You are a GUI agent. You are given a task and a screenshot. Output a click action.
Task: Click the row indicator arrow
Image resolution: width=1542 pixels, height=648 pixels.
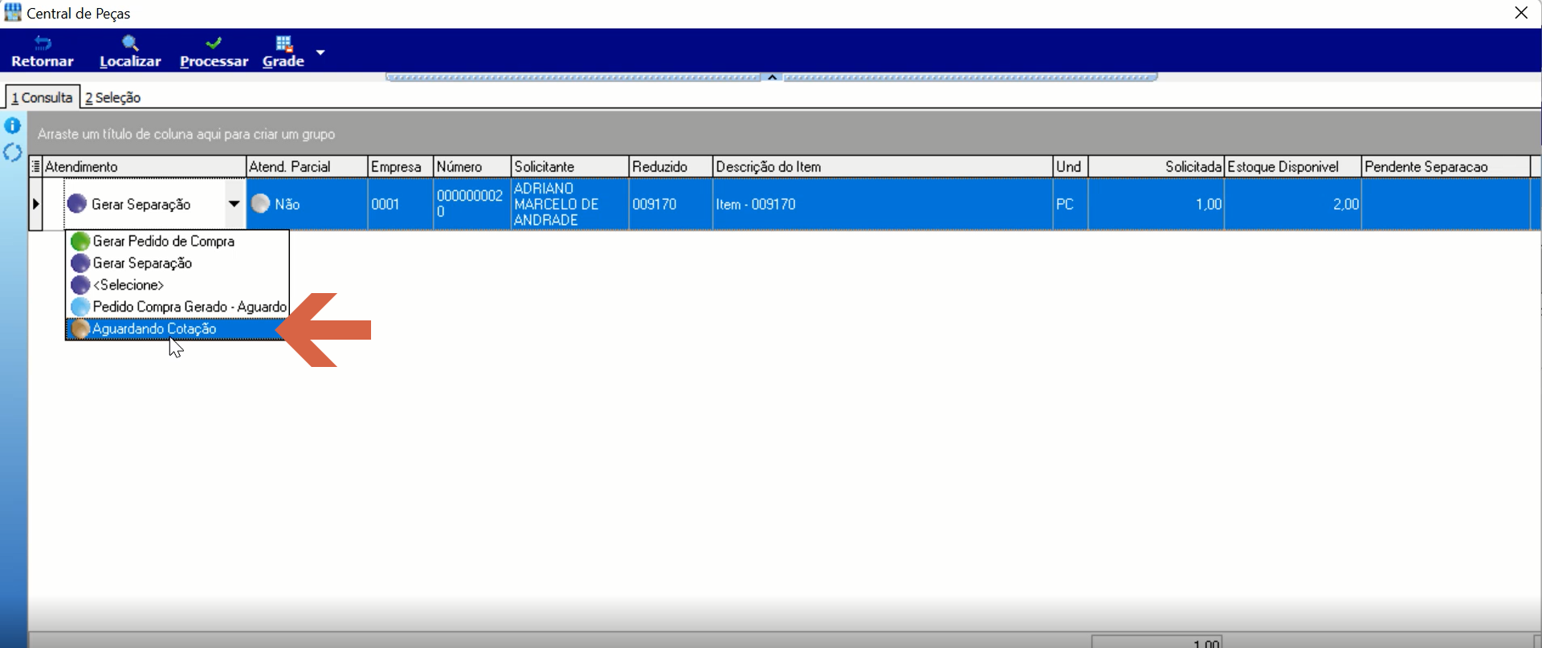(35, 204)
